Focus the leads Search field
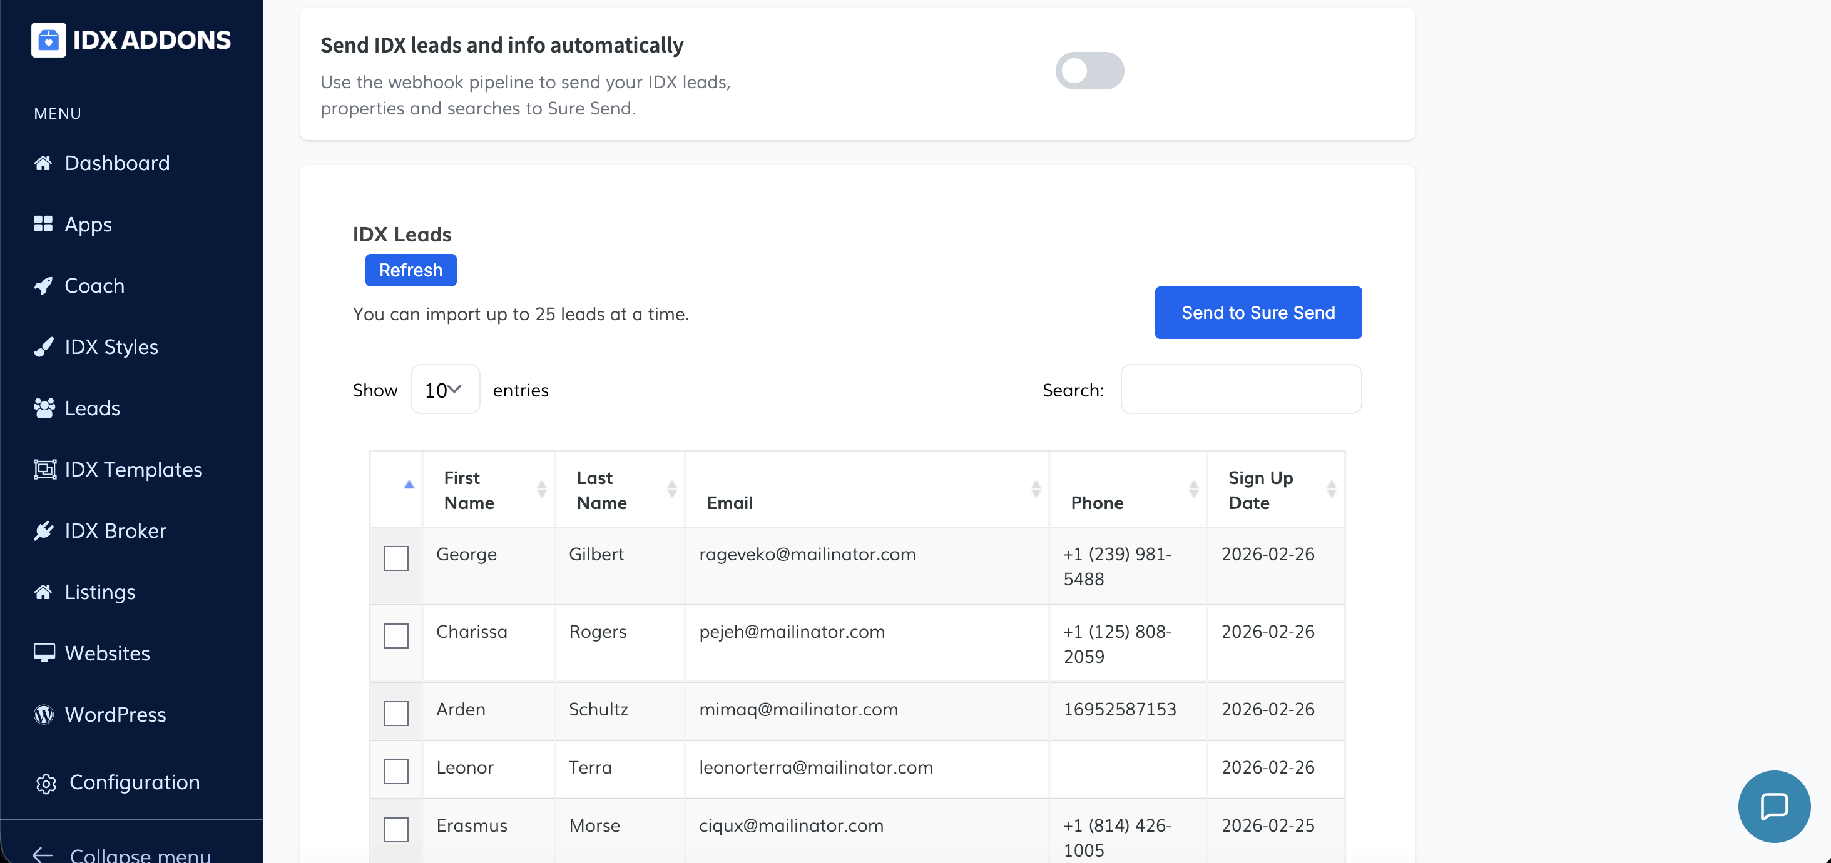The image size is (1831, 863). coord(1240,389)
